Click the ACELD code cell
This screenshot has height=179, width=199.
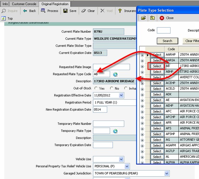click(171, 89)
